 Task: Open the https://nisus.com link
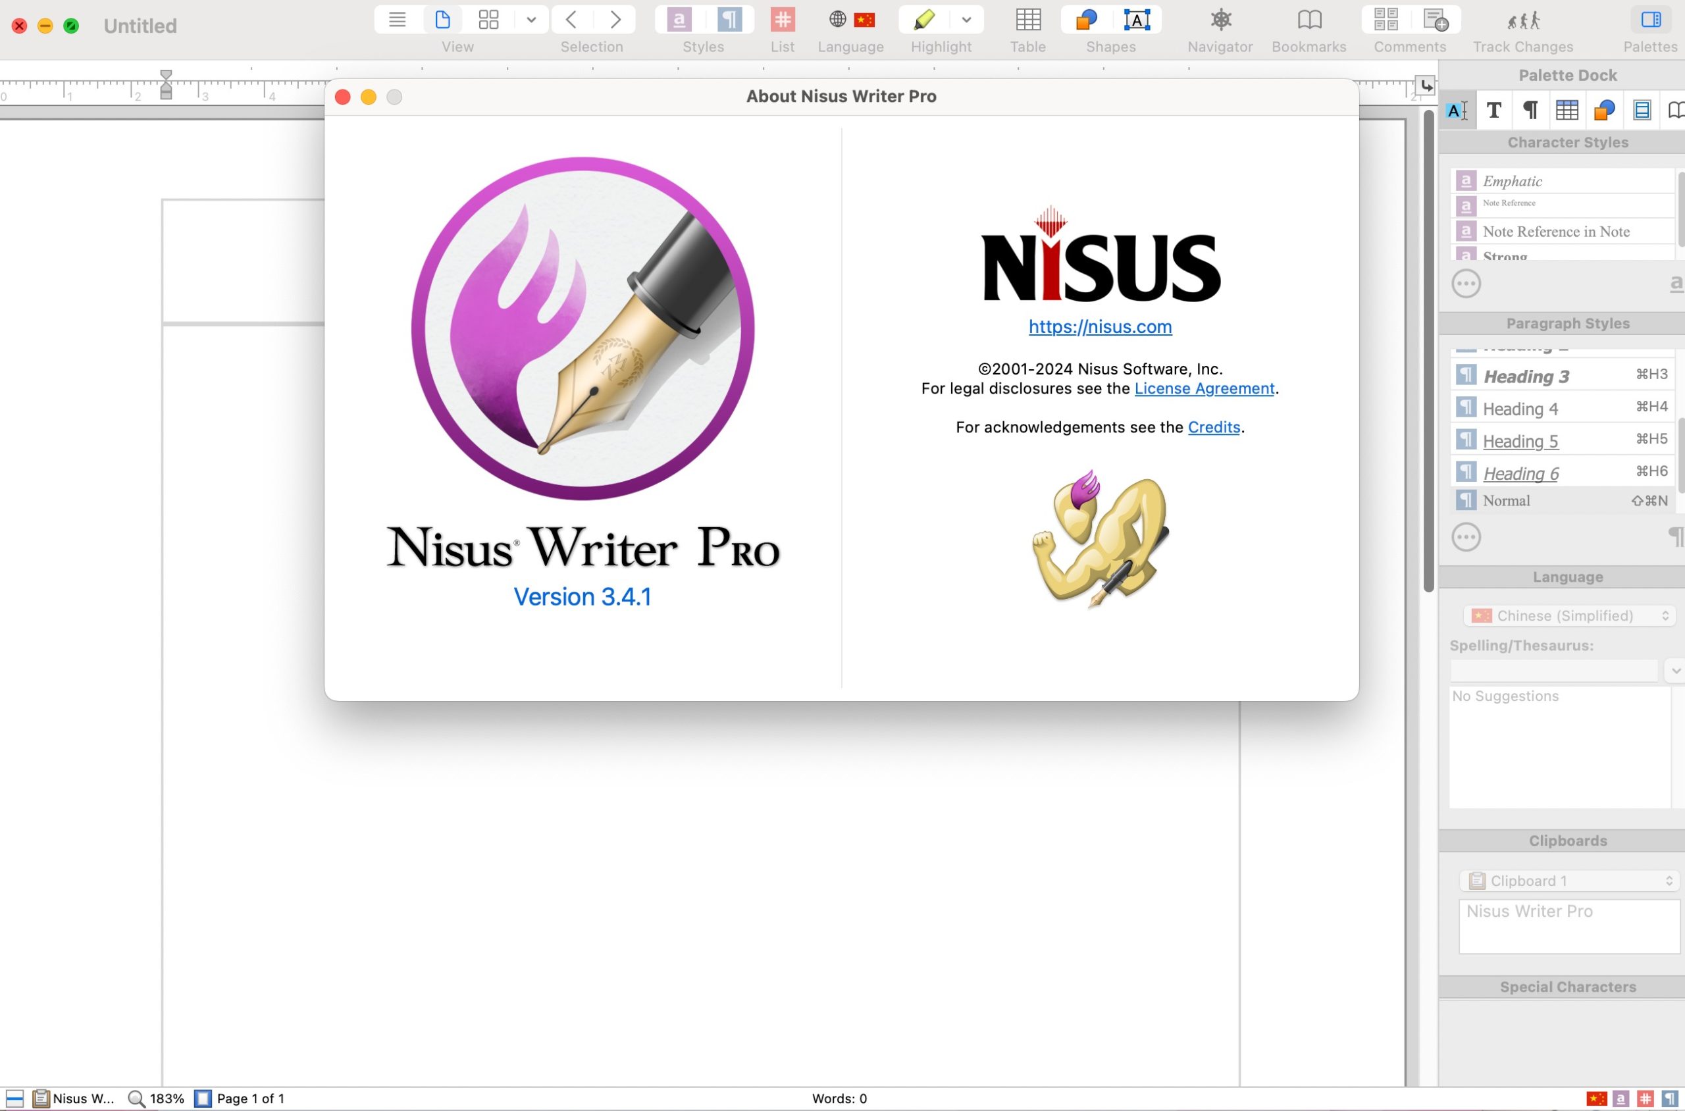click(1100, 326)
